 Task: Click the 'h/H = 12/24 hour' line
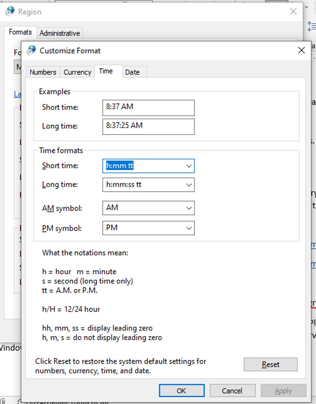point(71,309)
